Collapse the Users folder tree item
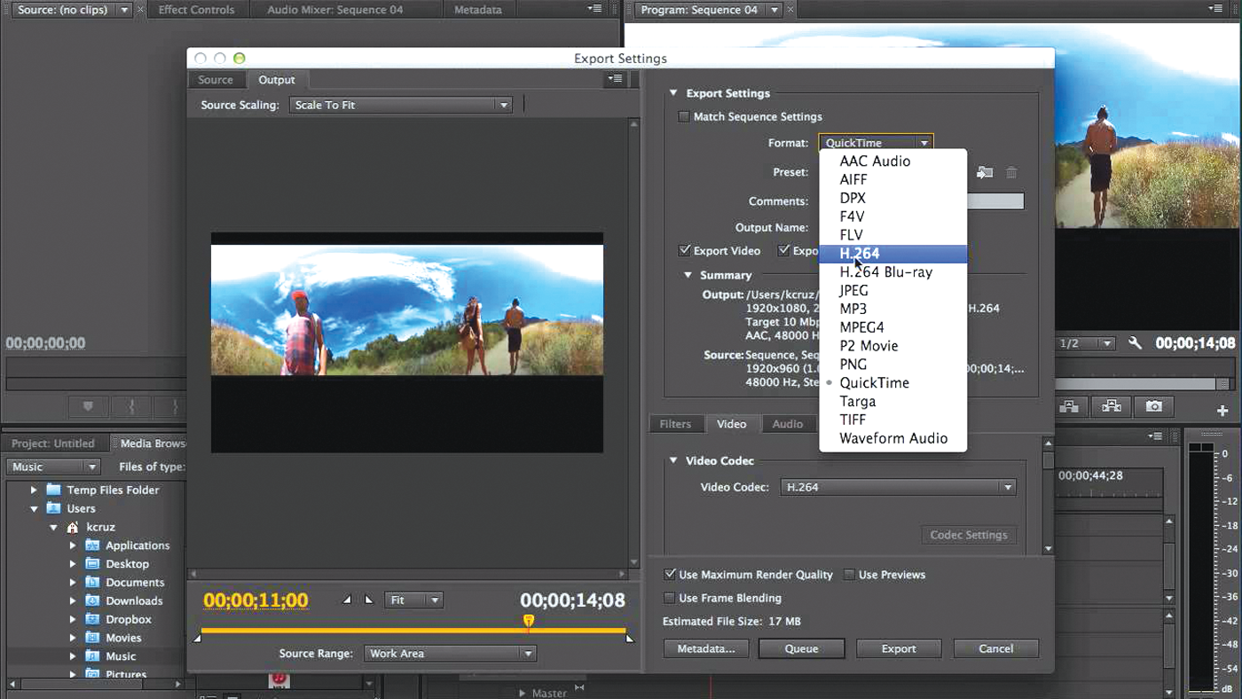1242x699 pixels. [x=34, y=508]
